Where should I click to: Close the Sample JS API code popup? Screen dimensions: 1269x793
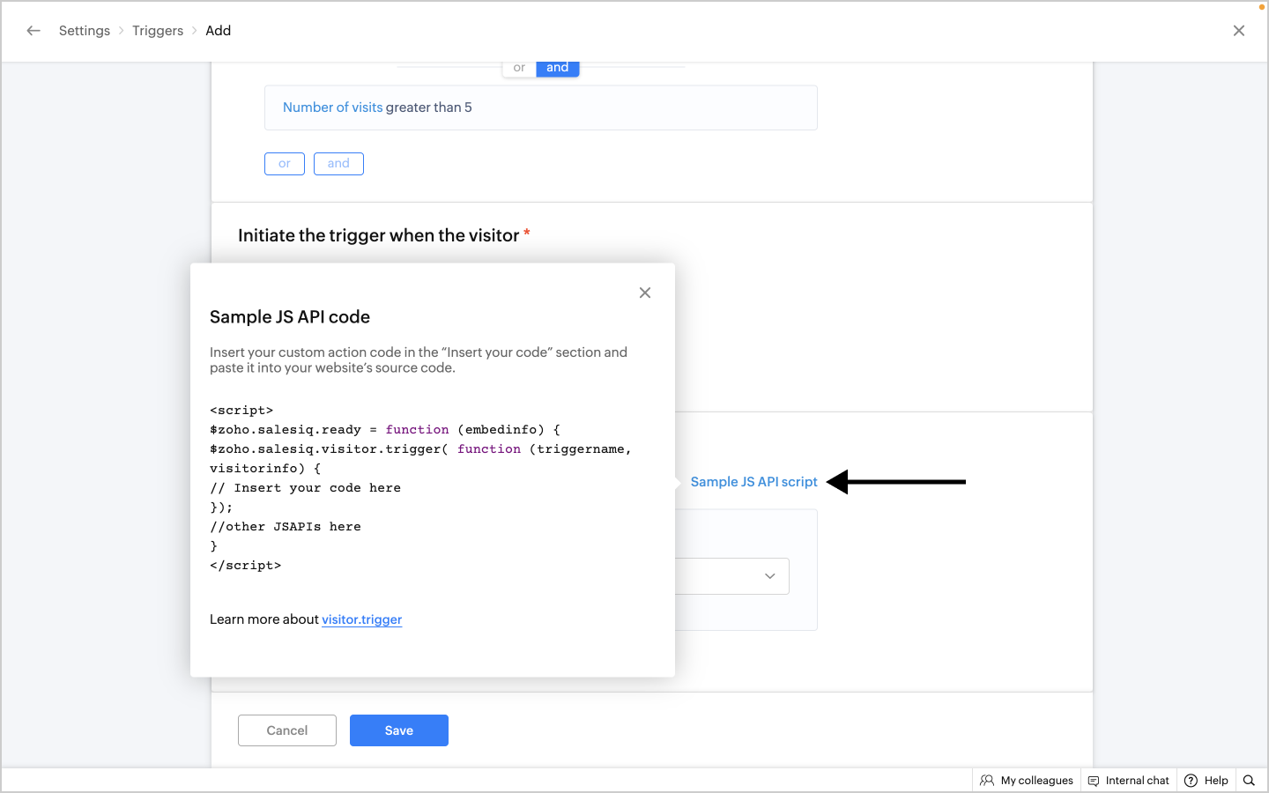click(645, 293)
